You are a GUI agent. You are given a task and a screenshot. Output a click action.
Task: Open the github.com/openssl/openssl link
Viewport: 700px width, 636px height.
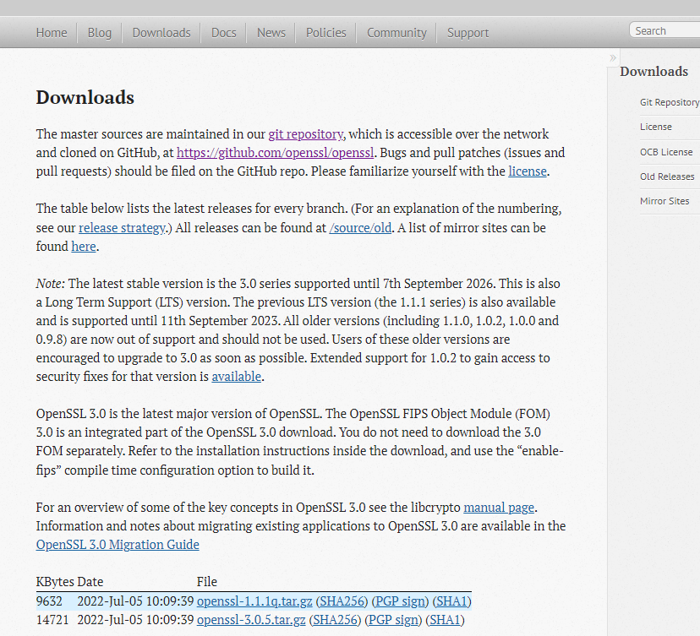click(276, 153)
